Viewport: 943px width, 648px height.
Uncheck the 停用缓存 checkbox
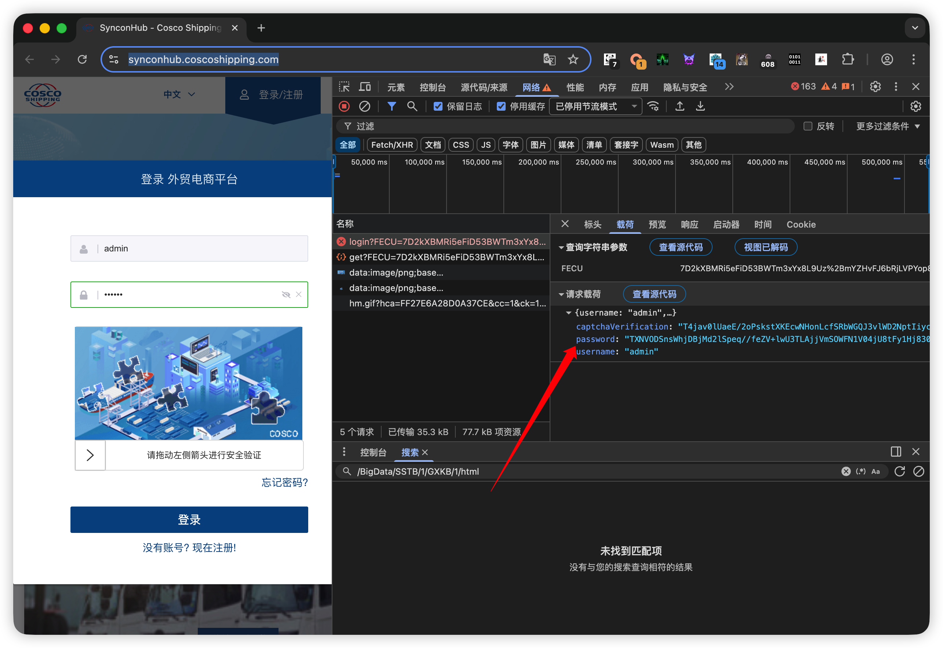(501, 106)
